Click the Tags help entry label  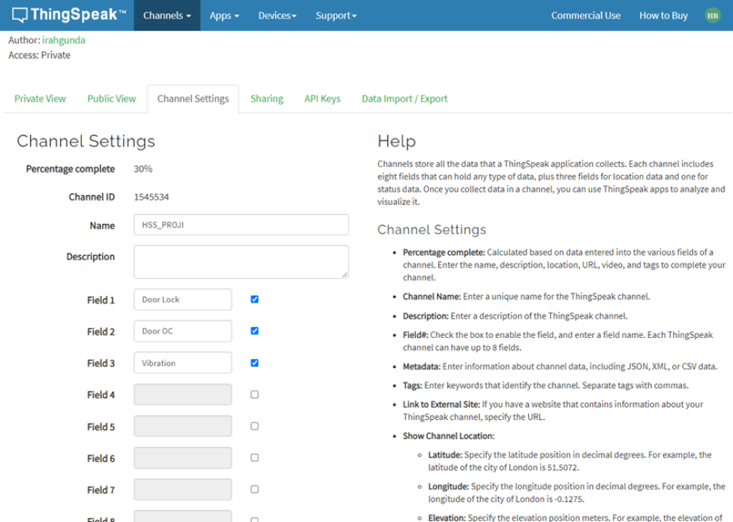[413, 385]
